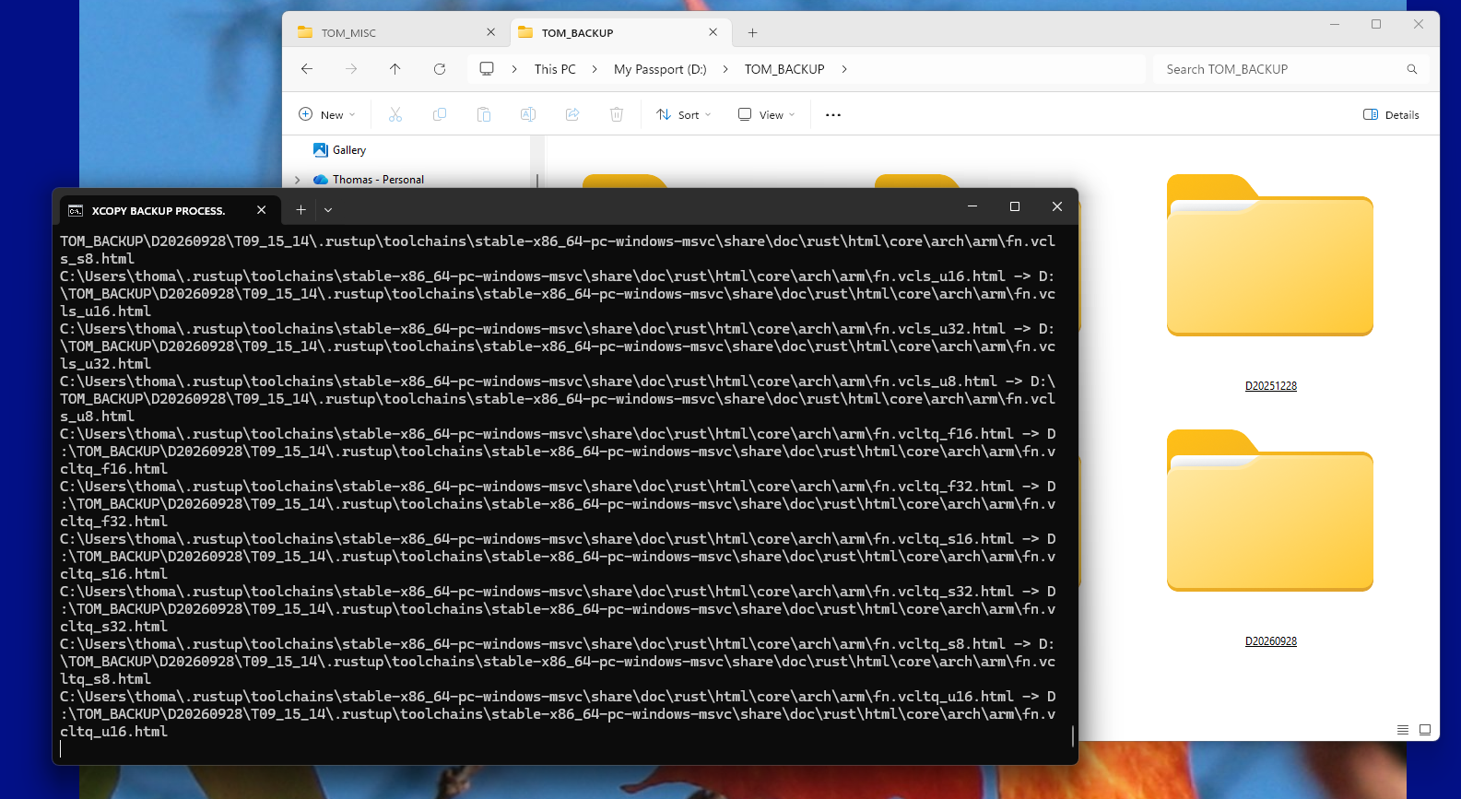Go back with the Back arrow
The height and width of the screenshot is (799, 1461).
[307, 69]
